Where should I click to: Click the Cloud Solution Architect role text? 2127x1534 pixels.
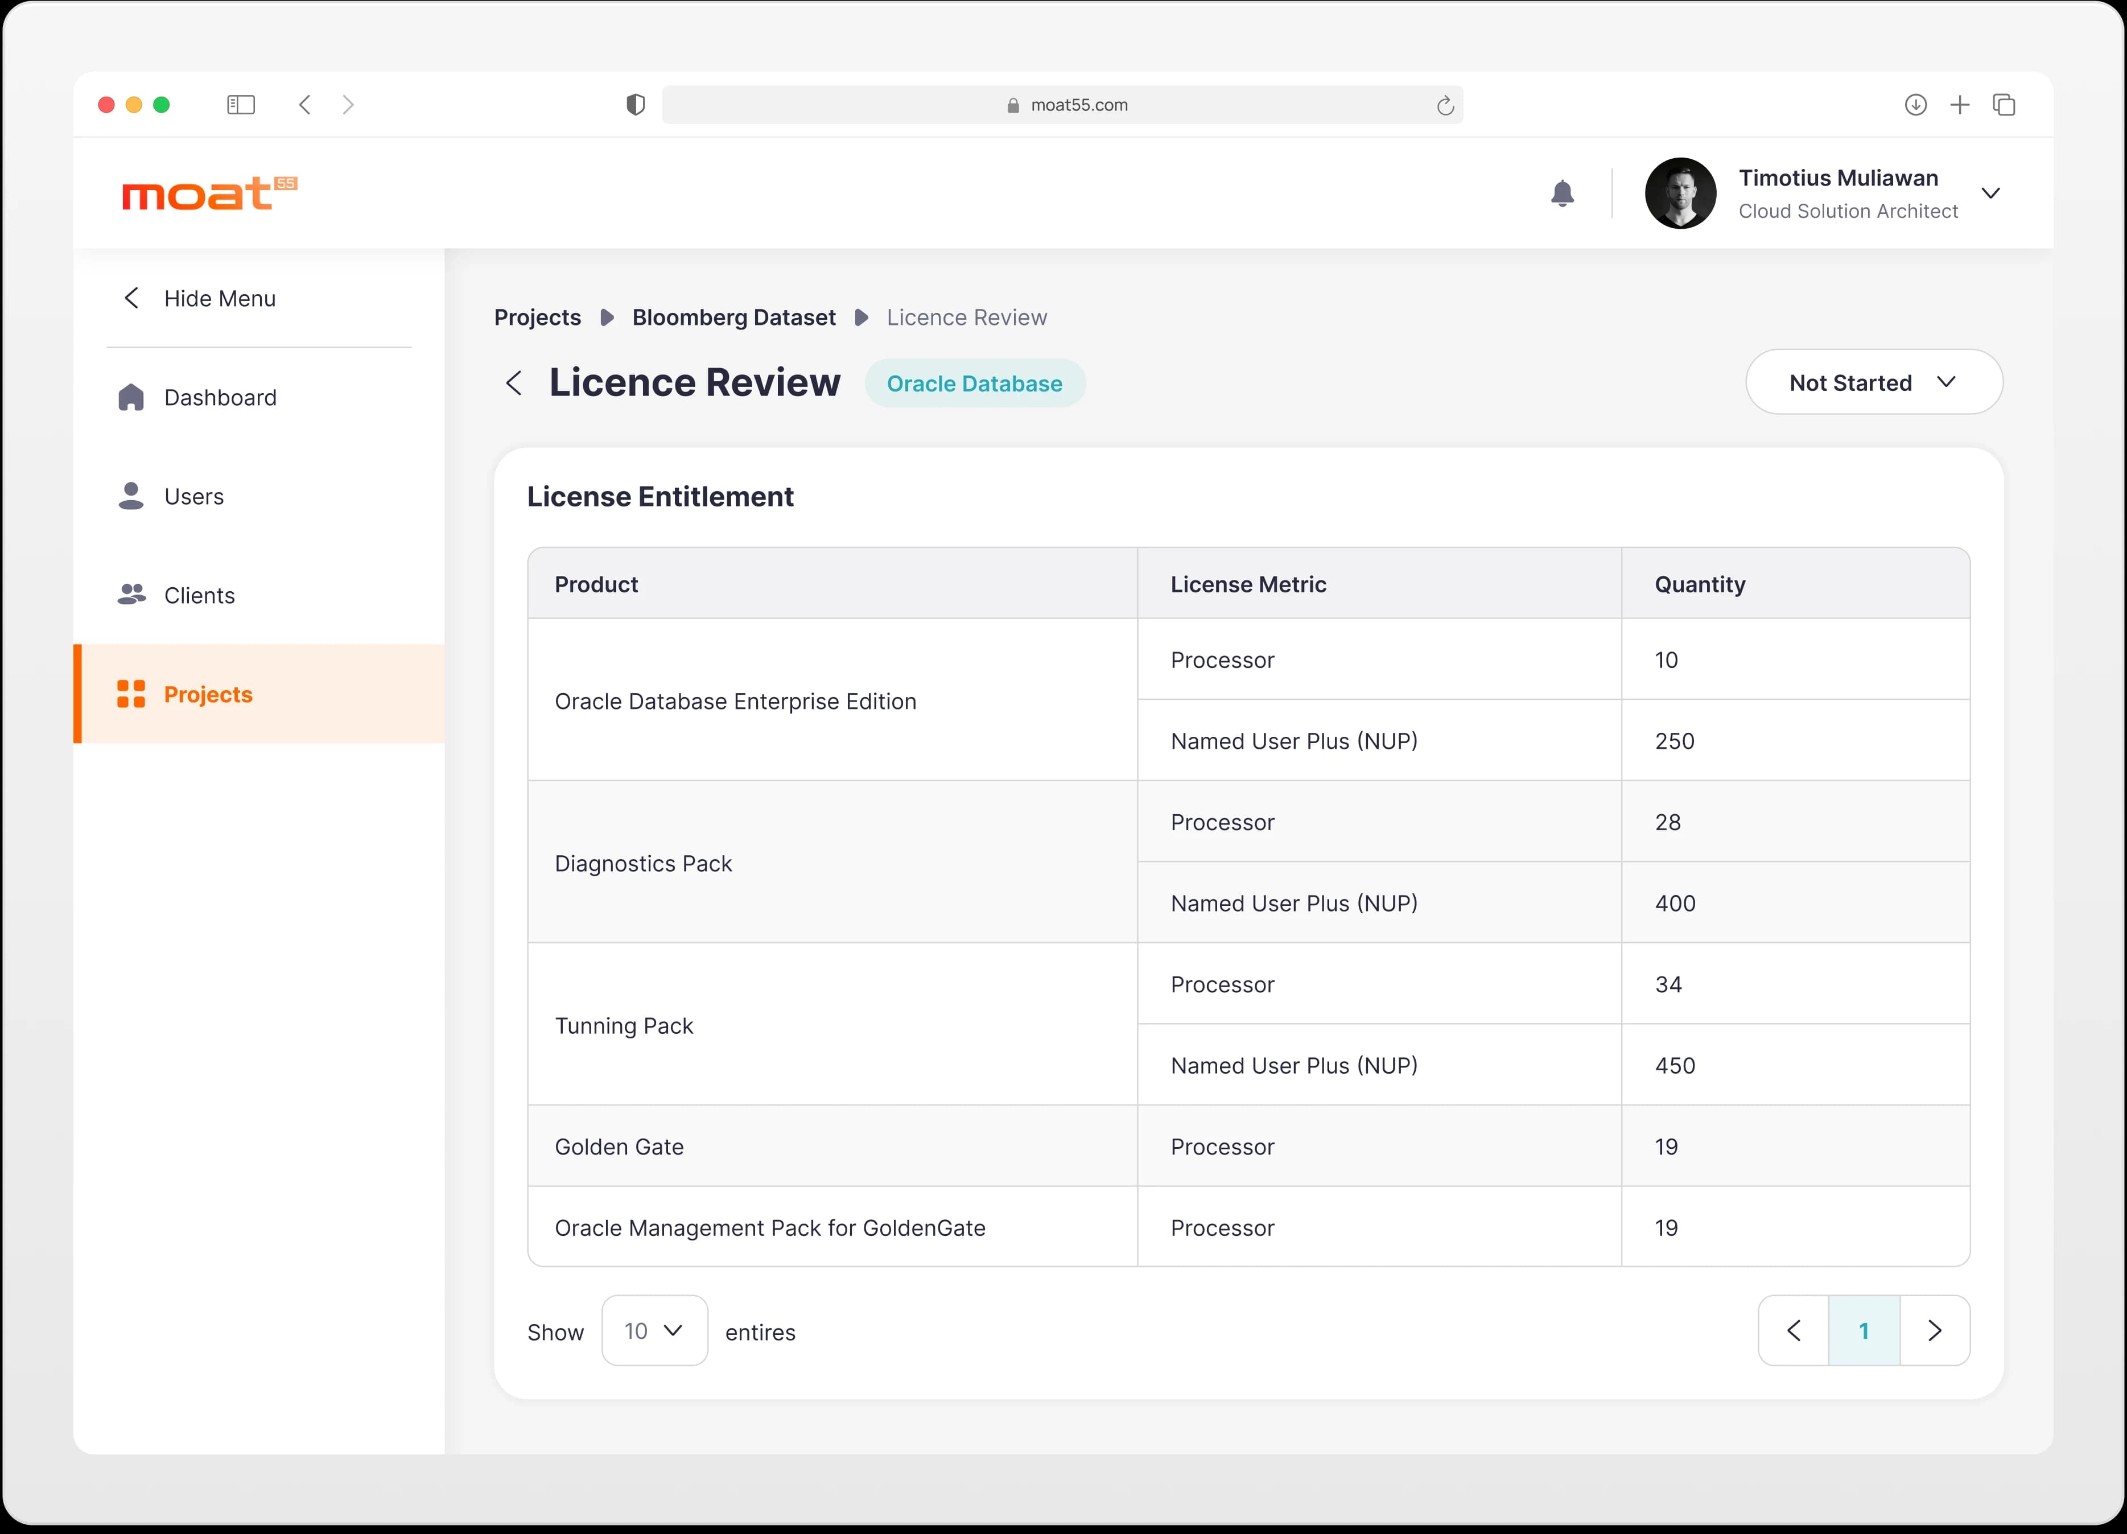pos(1848,211)
